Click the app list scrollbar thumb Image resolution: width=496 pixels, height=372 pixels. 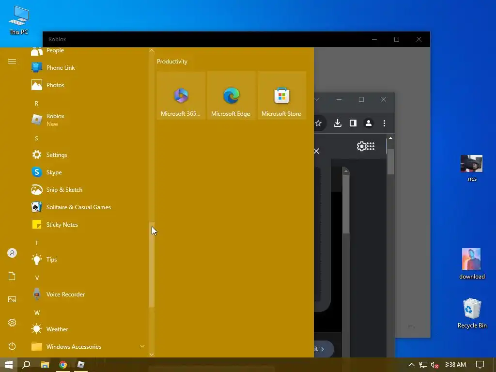pos(152,264)
